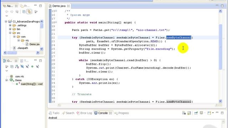This screenshot has height=128, width=228.
Task: Toggle Sort alphabetically in Outline
Action: click(x=17, y=66)
